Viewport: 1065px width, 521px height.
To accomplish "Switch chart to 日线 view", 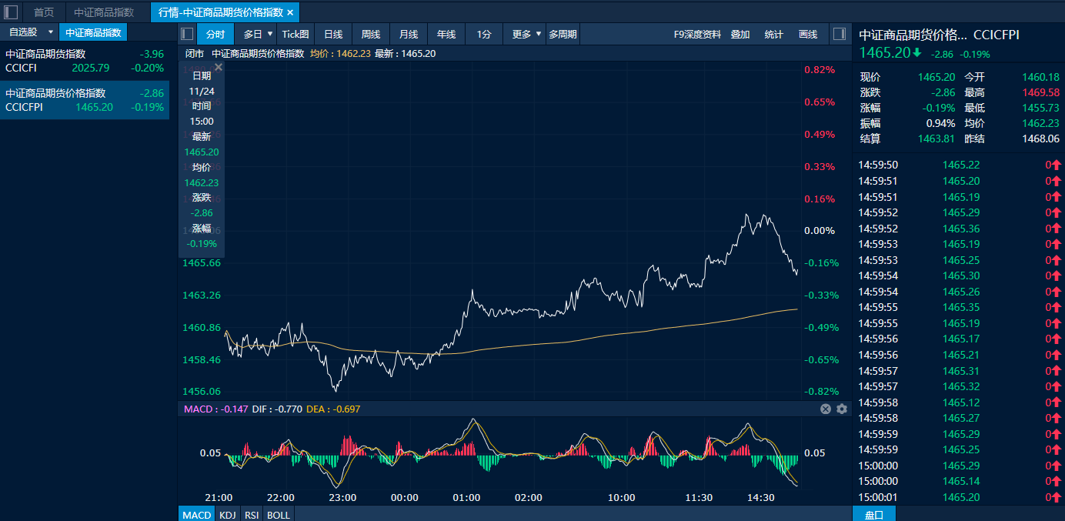I will [x=333, y=34].
